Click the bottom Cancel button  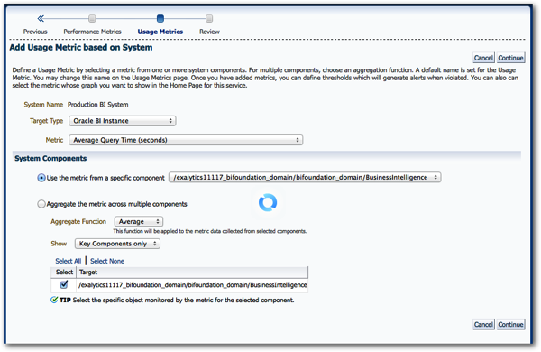(483, 324)
